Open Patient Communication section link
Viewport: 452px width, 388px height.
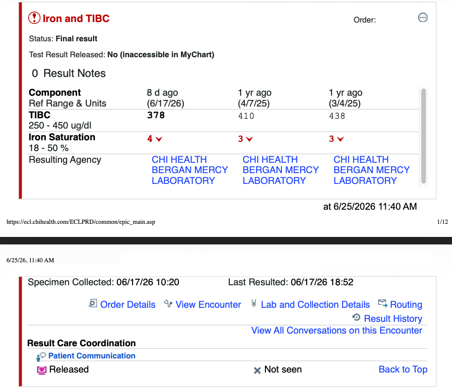click(x=92, y=356)
